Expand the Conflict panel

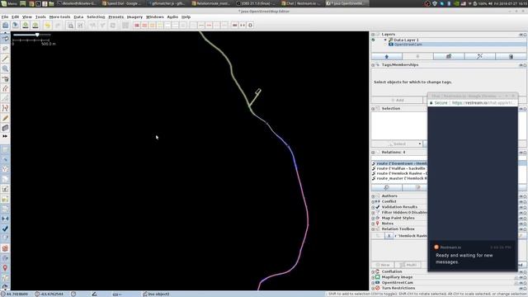pos(373,201)
